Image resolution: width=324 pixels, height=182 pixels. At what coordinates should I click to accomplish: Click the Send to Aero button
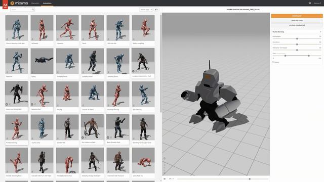click(x=297, y=21)
